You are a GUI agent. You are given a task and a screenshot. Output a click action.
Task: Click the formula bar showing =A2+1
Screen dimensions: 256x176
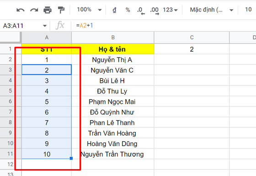[163, 26]
